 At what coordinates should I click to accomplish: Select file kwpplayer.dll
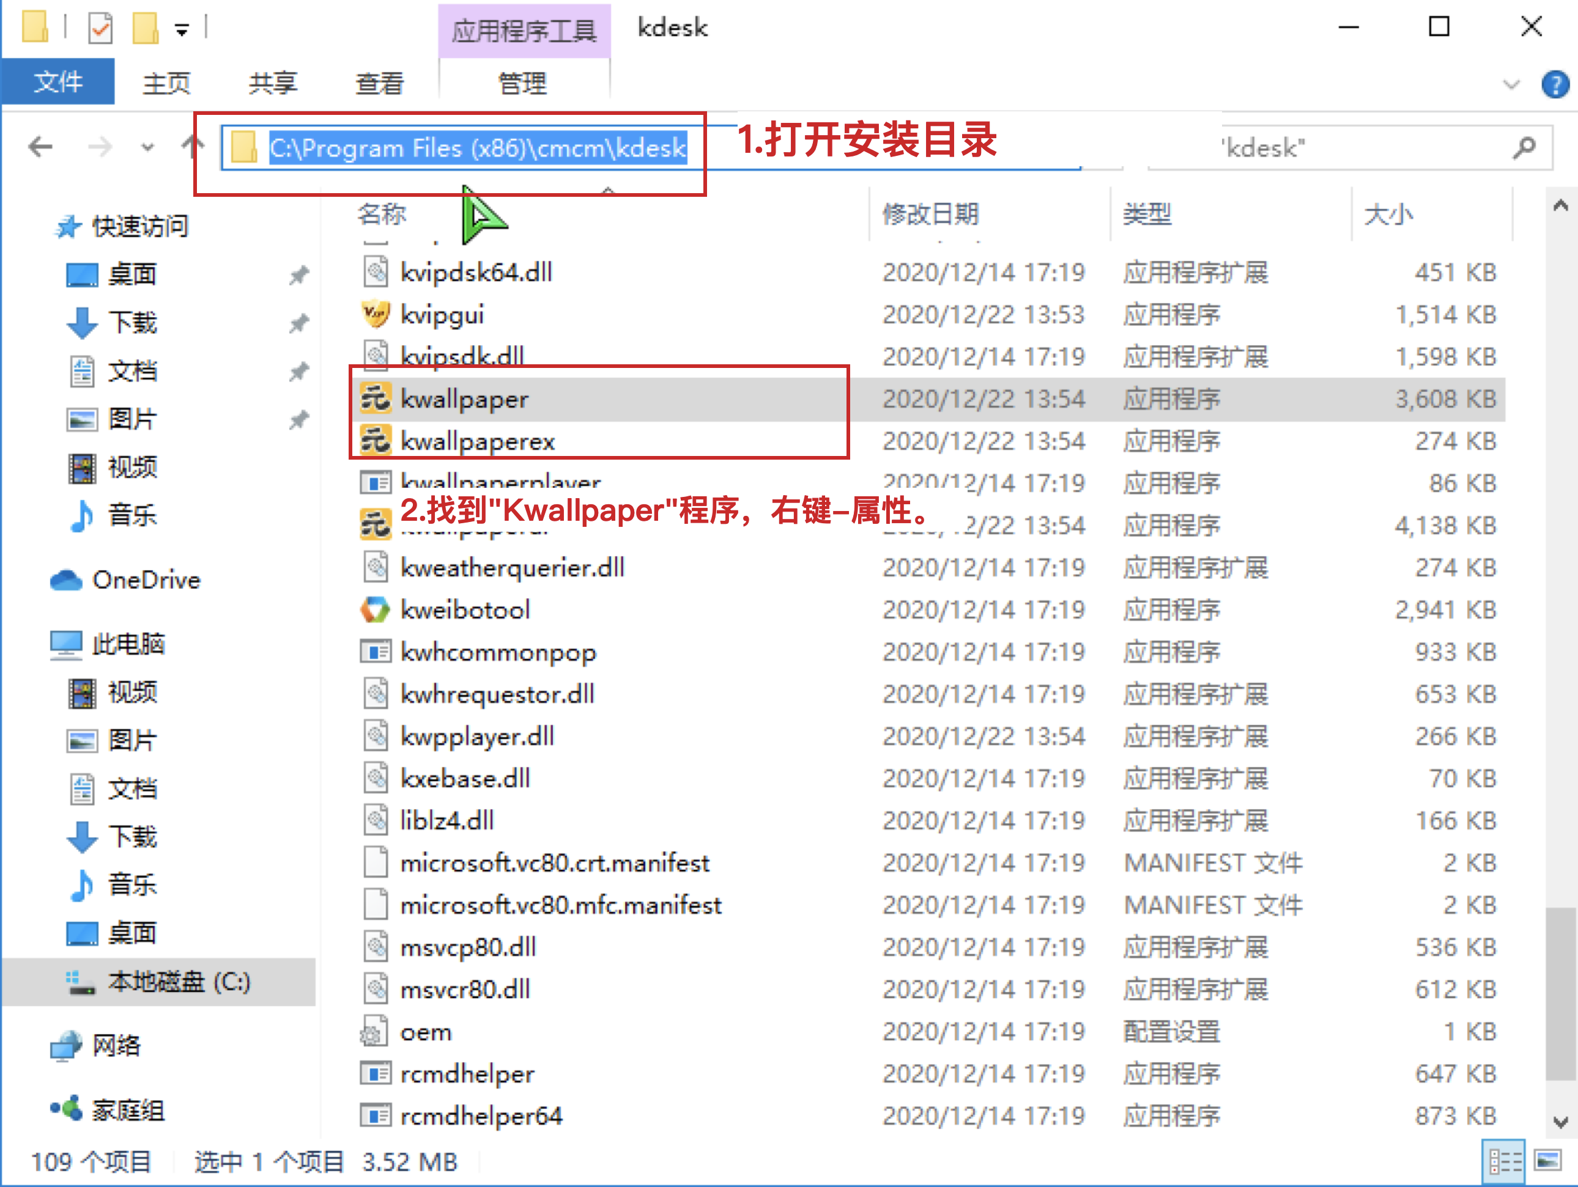click(477, 736)
